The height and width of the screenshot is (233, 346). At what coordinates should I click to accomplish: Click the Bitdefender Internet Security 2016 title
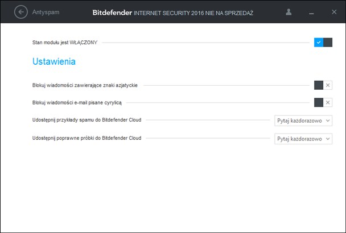tap(173, 13)
